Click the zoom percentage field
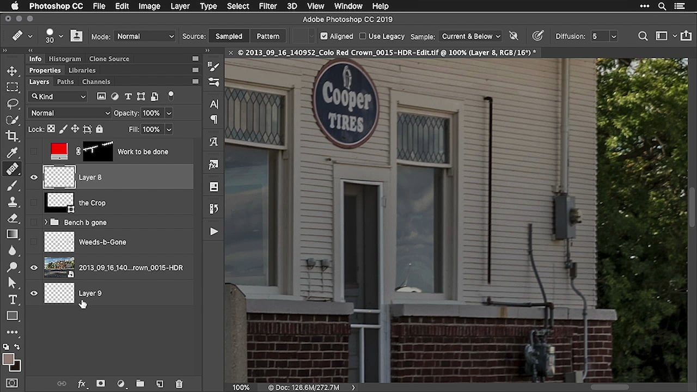The image size is (697, 392). click(x=241, y=387)
